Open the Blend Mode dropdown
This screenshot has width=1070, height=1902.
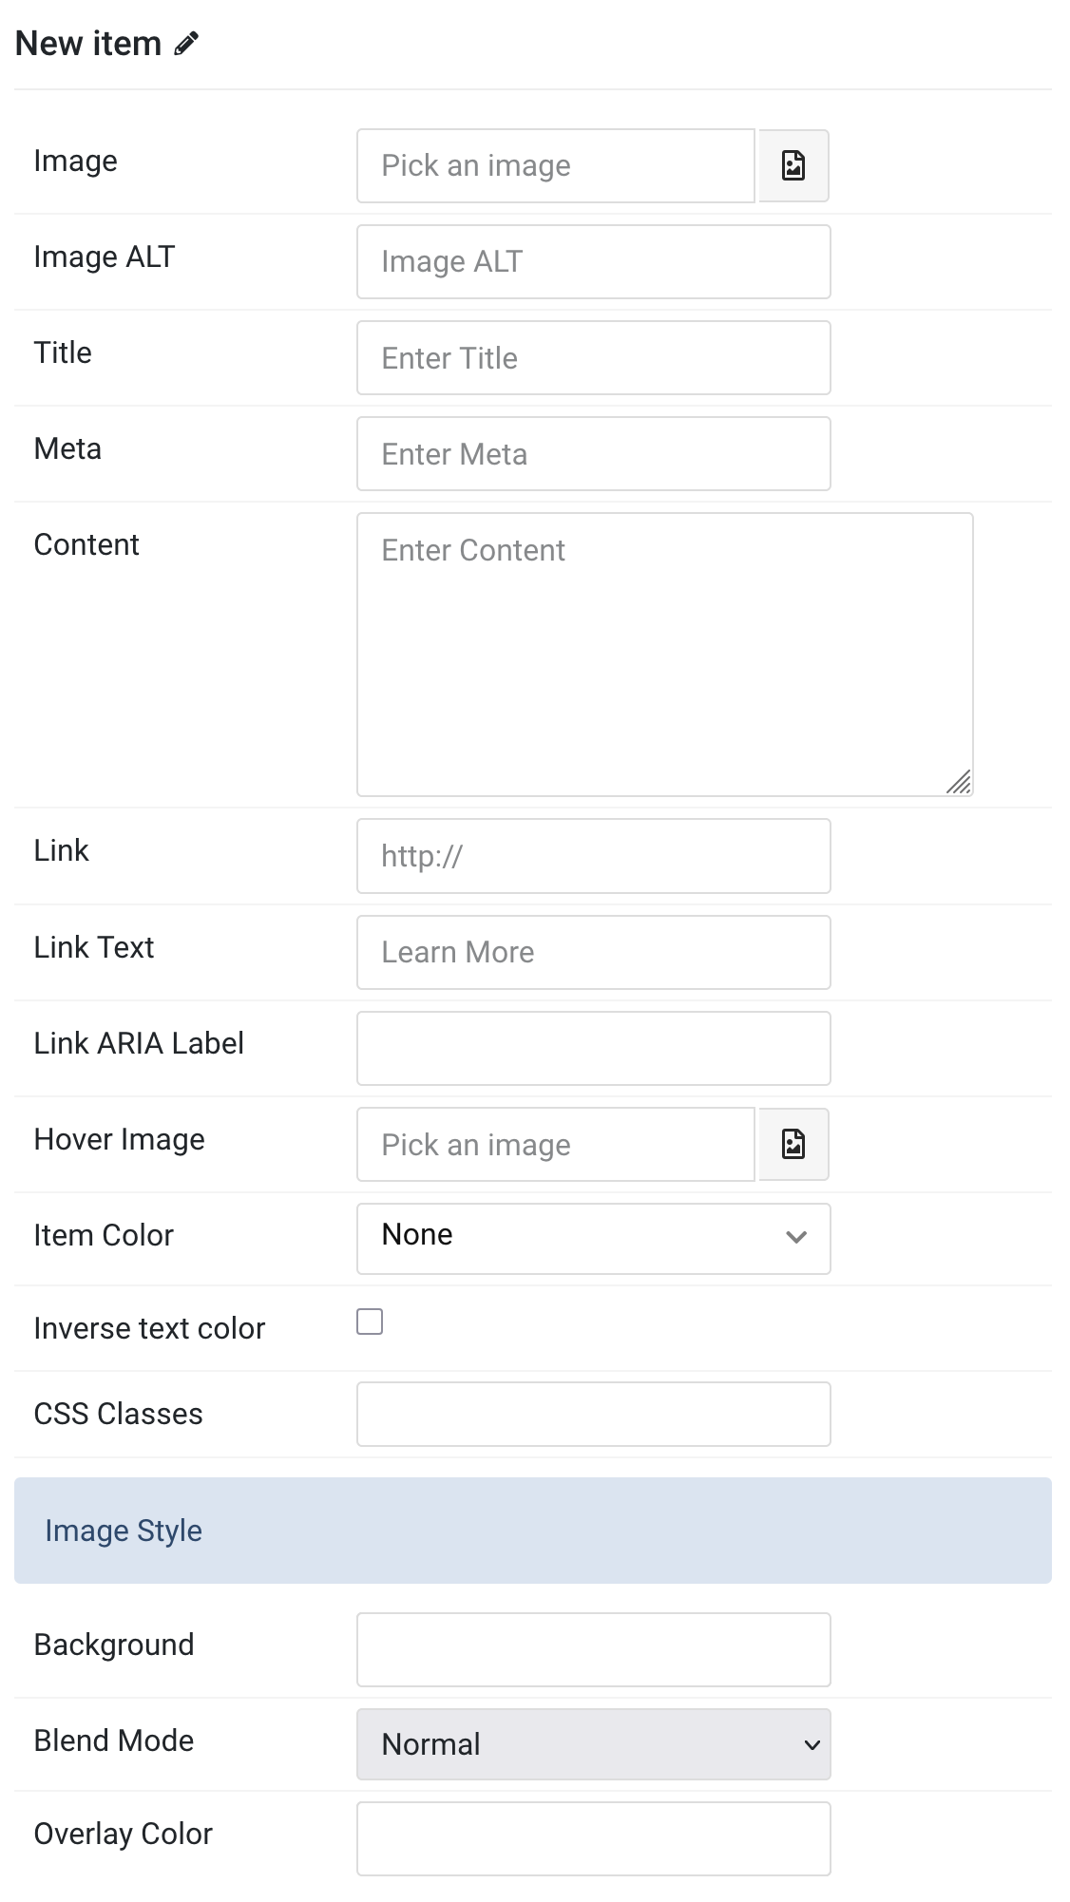click(x=594, y=1744)
